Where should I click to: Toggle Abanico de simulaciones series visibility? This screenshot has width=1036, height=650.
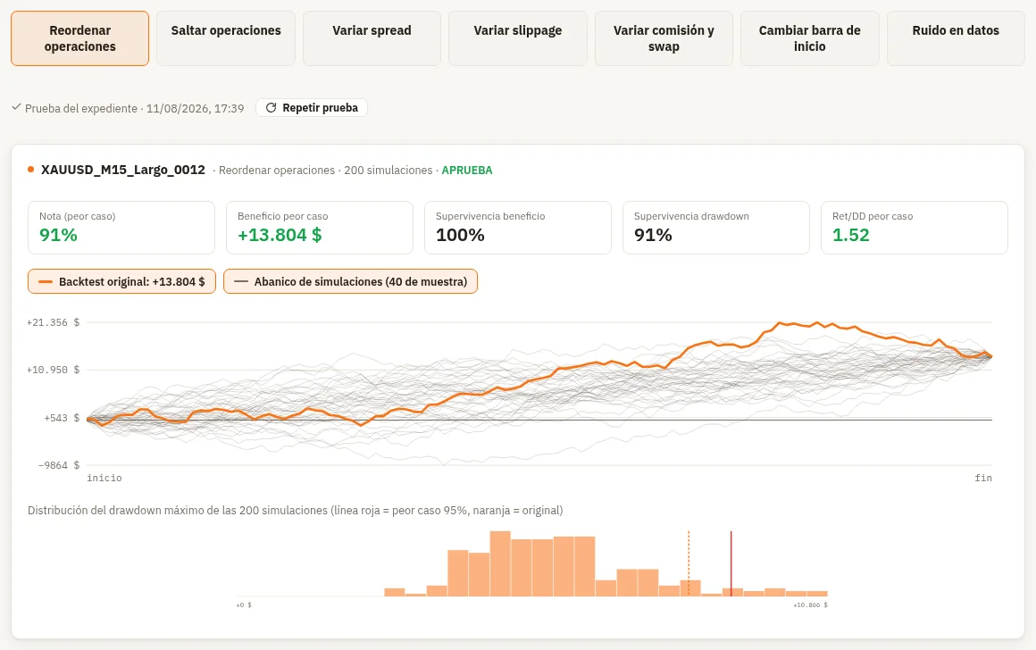(350, 281)
